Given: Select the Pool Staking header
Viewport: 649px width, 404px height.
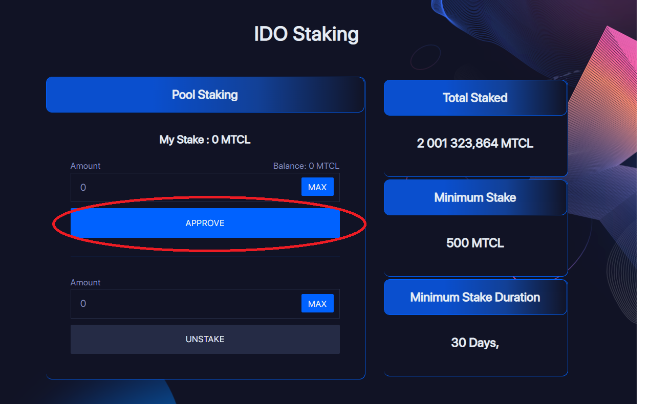Looking at the screenshot, I should (x=205, y=95).
